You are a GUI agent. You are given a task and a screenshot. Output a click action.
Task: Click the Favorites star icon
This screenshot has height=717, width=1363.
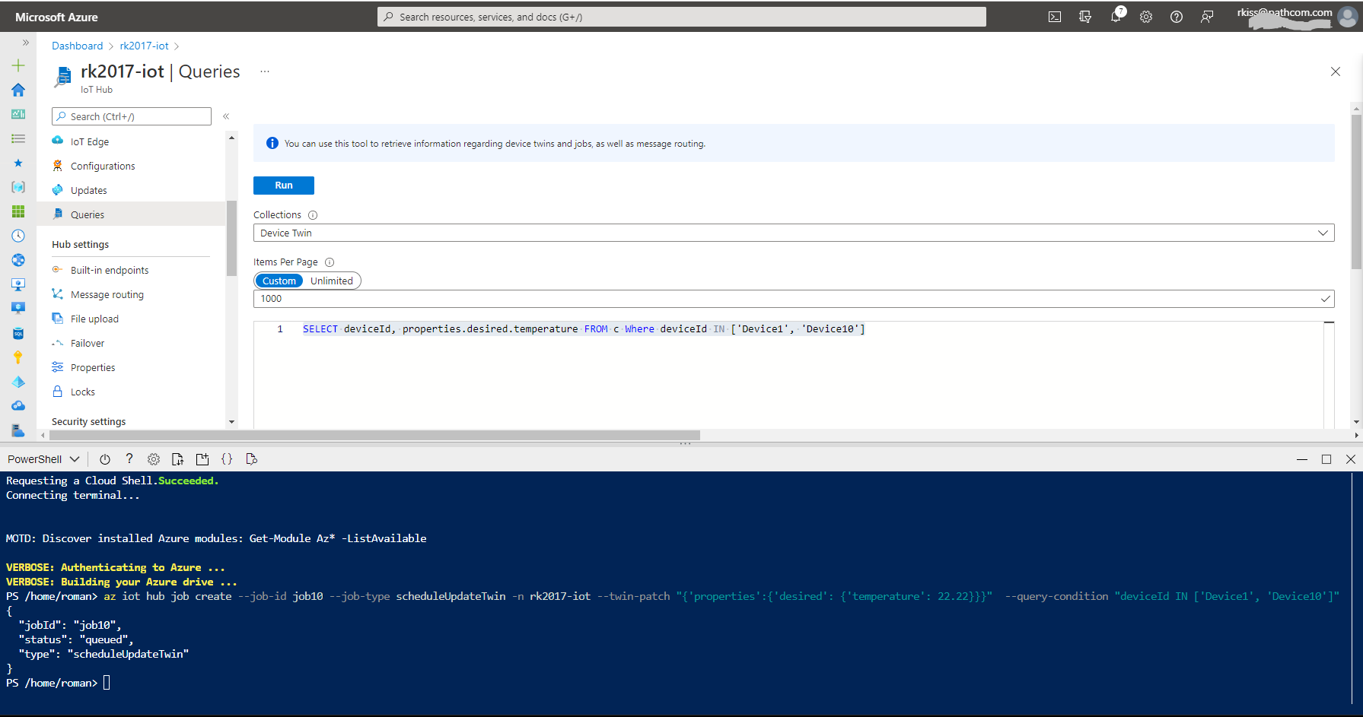pyautogui.click(x=18, y=163)
